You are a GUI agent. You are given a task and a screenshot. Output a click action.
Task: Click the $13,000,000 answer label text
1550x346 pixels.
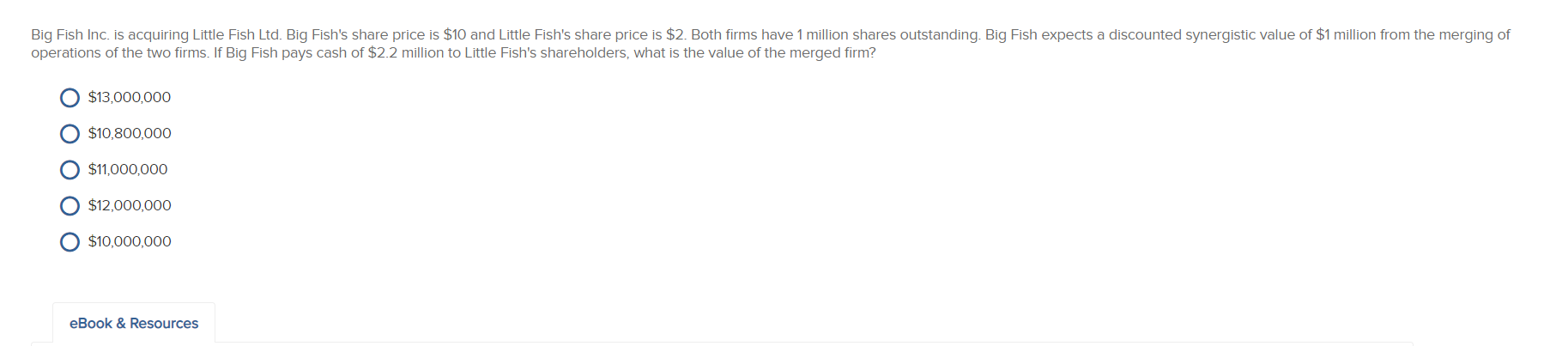[x=130, y=98]
